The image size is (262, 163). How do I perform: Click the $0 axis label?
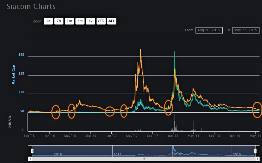click(x=22, y=111)
